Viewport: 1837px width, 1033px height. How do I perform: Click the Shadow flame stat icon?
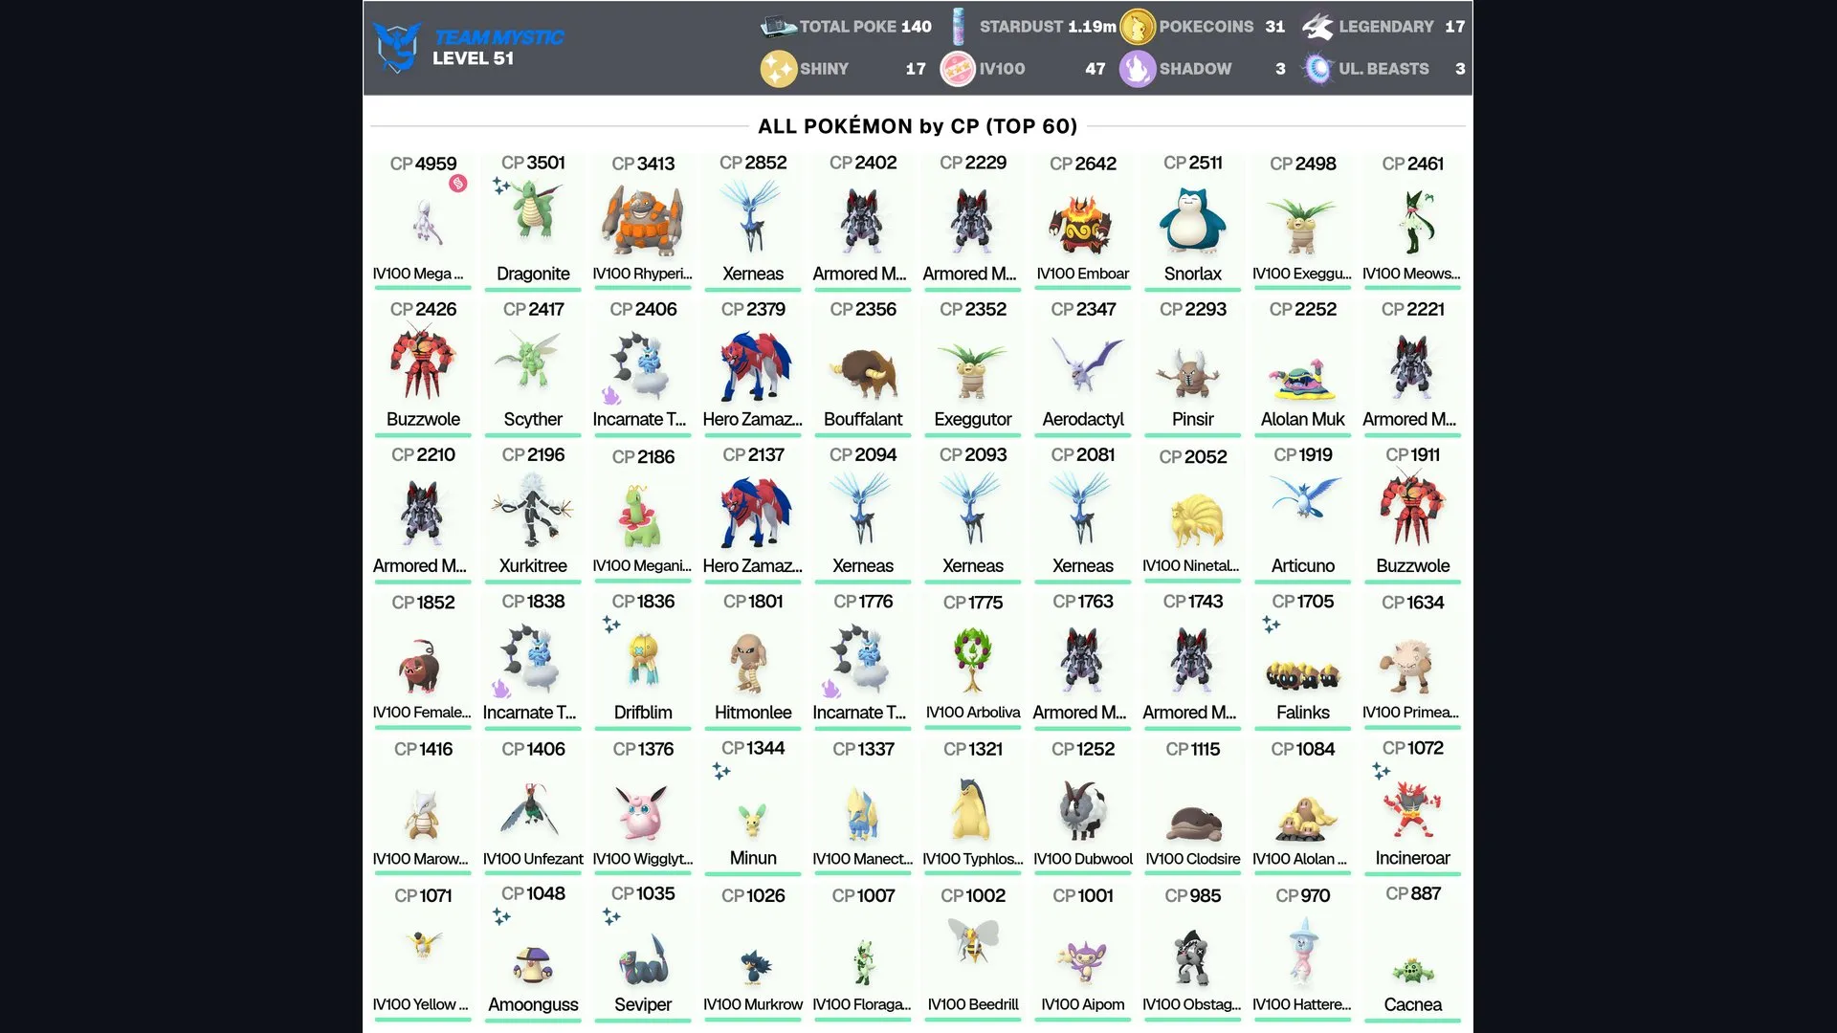click(1138, 69)
